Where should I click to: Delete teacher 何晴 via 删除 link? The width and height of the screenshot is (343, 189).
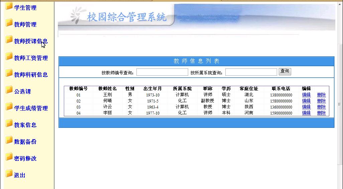coord(321,101)
